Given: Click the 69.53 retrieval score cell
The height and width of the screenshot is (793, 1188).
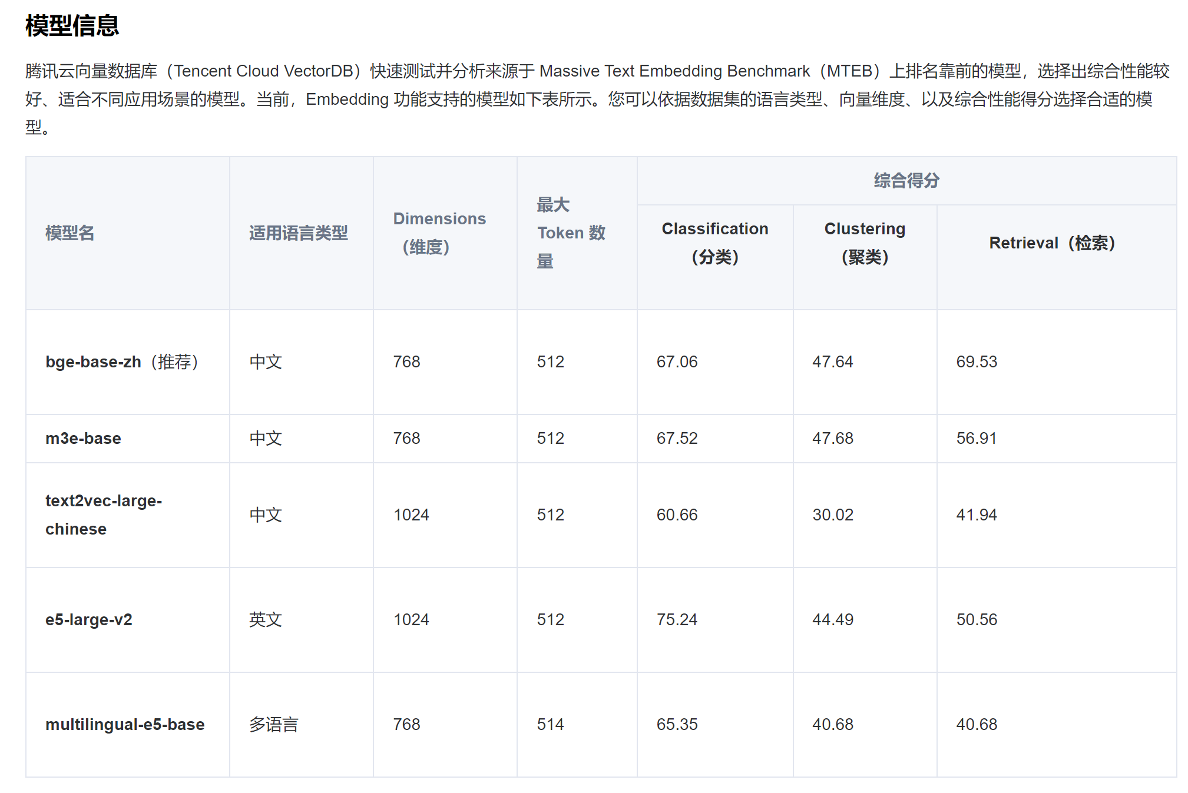Looking at the screenshot, I should click(x=976, y=361).
